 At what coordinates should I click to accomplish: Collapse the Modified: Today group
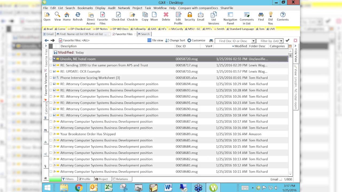pos(55,53)
